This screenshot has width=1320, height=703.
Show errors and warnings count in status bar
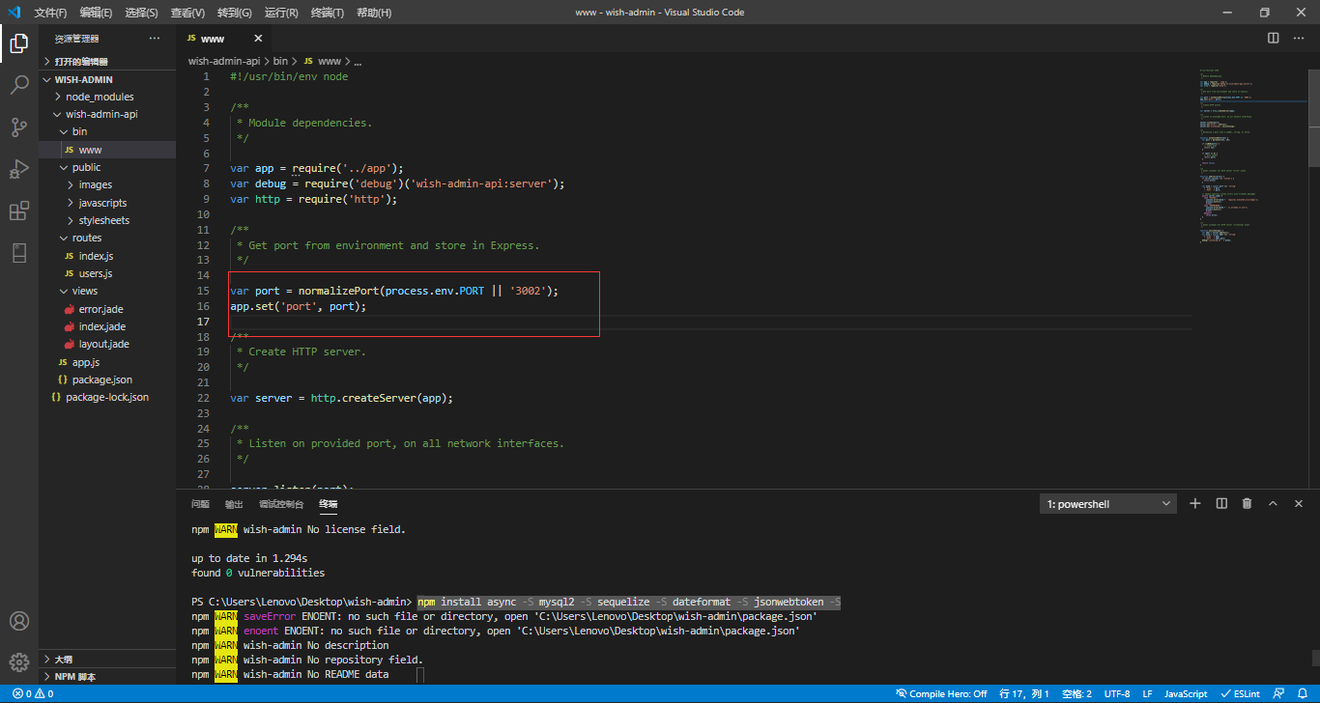coord(33,694)
